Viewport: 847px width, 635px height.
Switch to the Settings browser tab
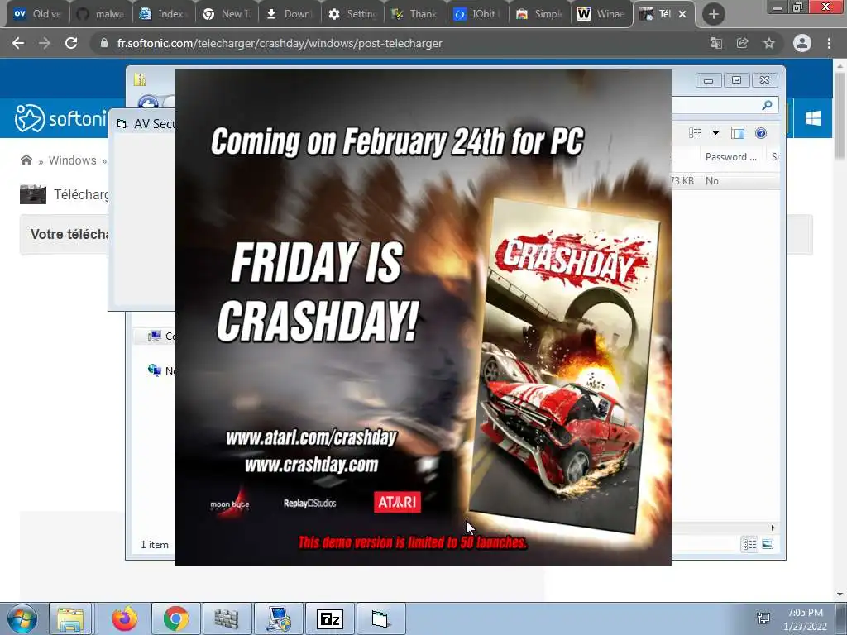tap(352, 14)
